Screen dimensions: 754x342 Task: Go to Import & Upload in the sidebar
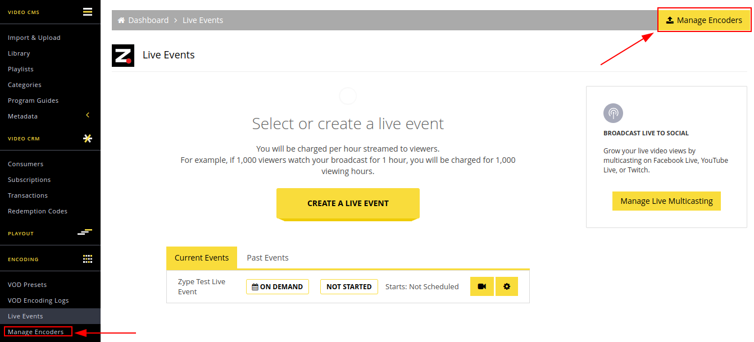pos(34,38)
